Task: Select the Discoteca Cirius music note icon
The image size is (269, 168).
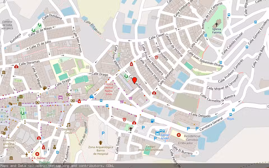Action: tap(68, 125)
